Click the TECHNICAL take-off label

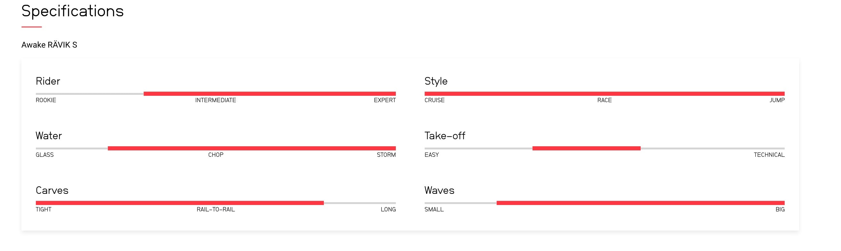[x=769, y=155]
